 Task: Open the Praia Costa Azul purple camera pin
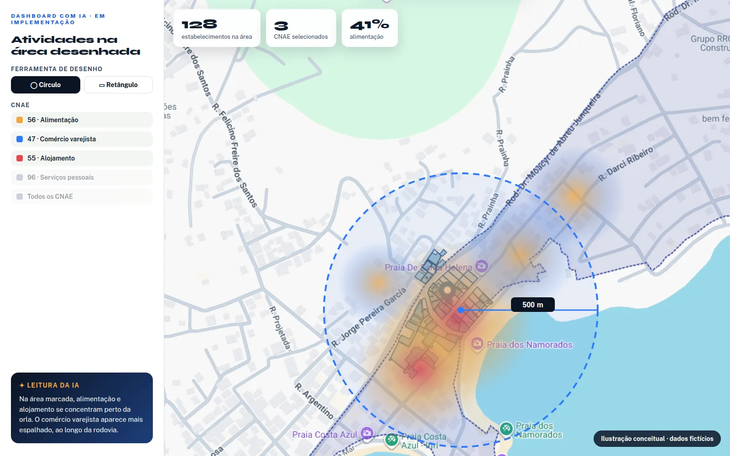click(367, 434)
